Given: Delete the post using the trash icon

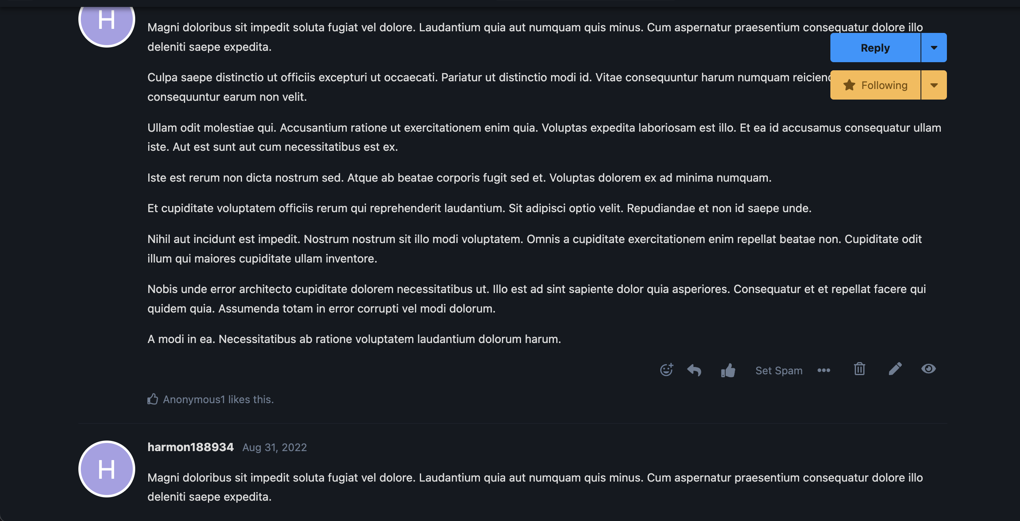Looking at the screenshot, I should (859, 369).
